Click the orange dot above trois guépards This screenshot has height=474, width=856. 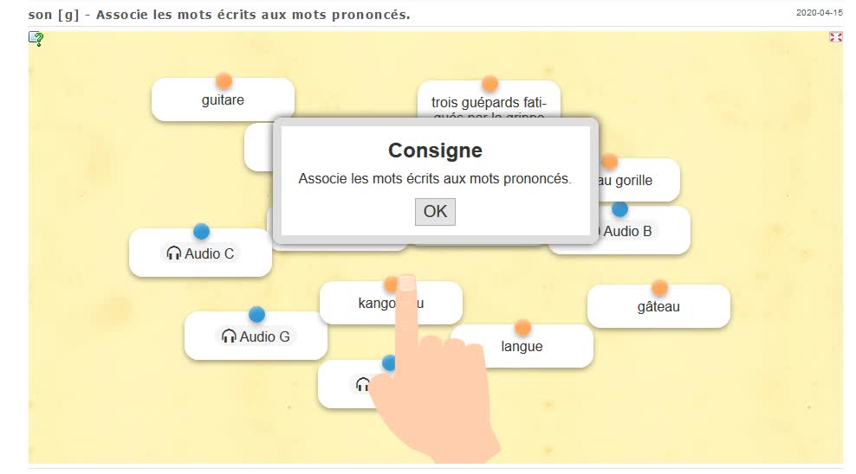(x=490, y=83)
